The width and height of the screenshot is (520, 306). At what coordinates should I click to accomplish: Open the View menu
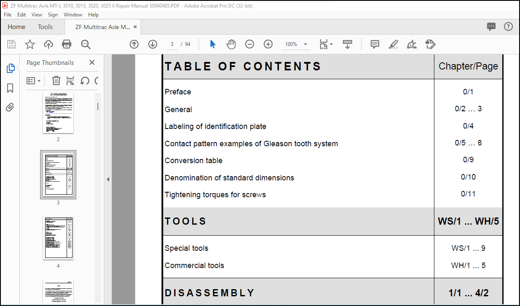click(x=37, y=14)
